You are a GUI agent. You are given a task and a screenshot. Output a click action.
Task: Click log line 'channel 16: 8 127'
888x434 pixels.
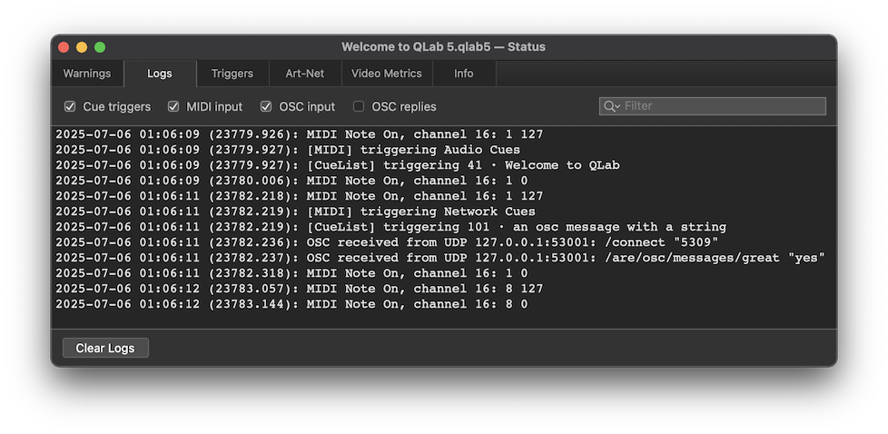(299, 289)
